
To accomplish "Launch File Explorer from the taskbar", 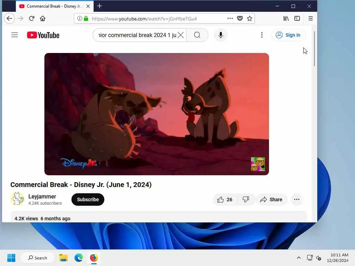I will click(x=63, y=258).
